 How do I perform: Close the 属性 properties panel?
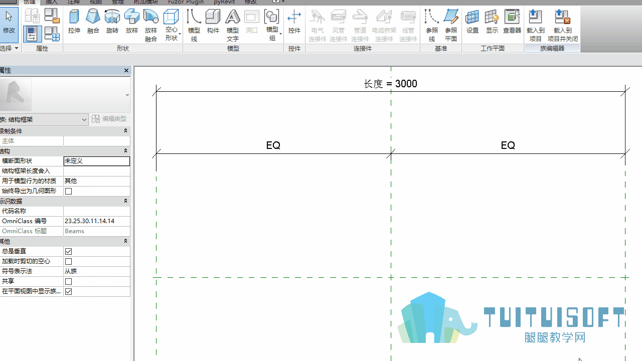[126, 71]
